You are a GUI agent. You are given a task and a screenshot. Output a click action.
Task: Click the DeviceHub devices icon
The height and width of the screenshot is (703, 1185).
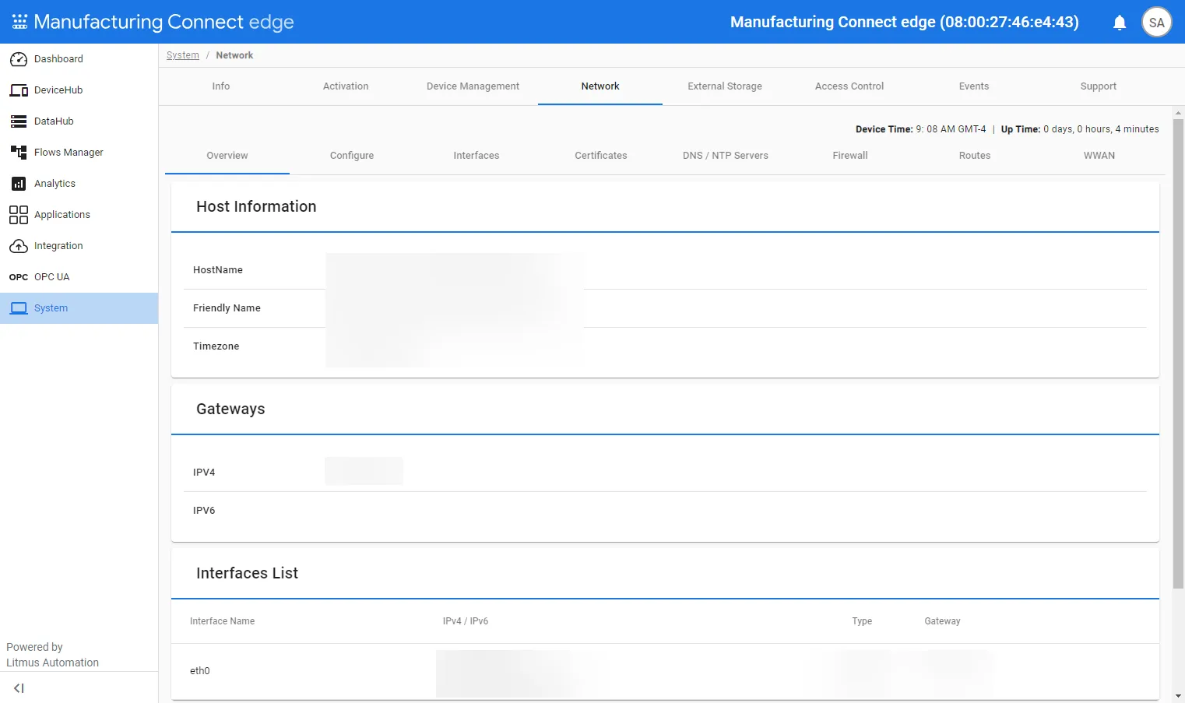[19, 90]
